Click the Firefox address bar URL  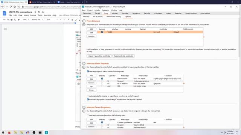(53, 7)
